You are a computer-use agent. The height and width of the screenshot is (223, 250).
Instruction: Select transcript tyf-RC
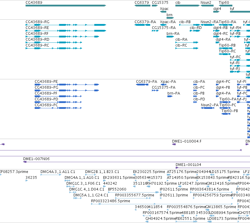click(x=240, y=60)
